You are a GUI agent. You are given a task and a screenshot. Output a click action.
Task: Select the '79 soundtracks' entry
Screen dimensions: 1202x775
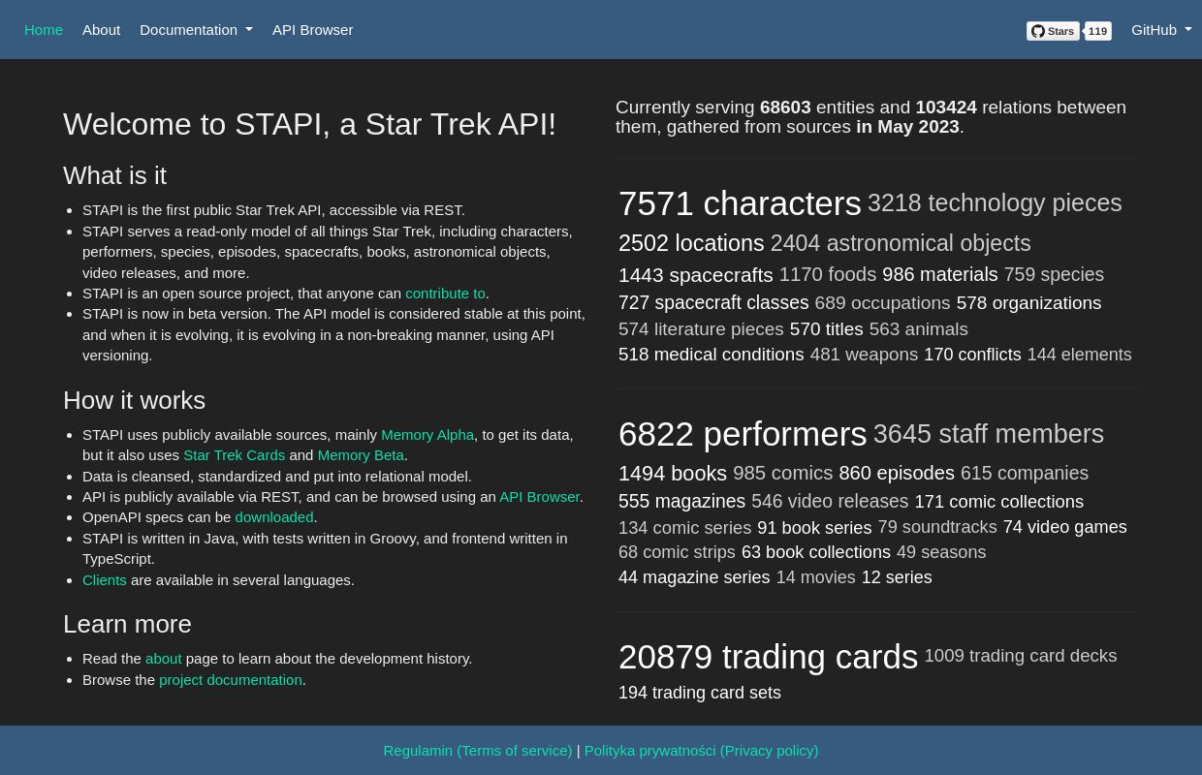coord(937,528)
